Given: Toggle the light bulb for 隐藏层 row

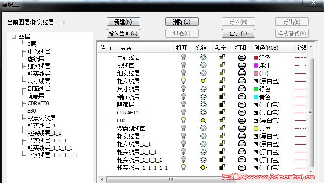Looking at the screenshot, I should tap(183, 105).
